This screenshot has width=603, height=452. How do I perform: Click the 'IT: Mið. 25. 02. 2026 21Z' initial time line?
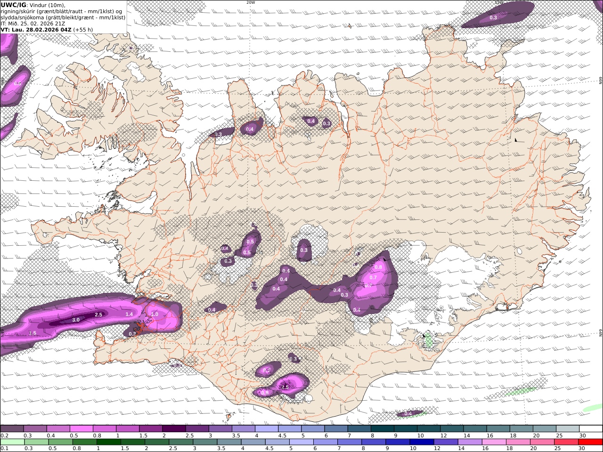33,24
